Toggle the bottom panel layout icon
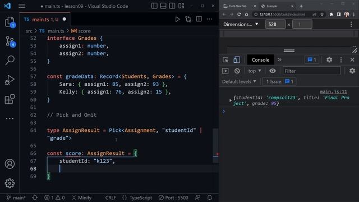Screen dimensions: 359x202 [163, 6]
